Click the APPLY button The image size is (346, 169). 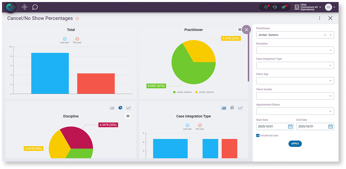click(x=295, y=144)
